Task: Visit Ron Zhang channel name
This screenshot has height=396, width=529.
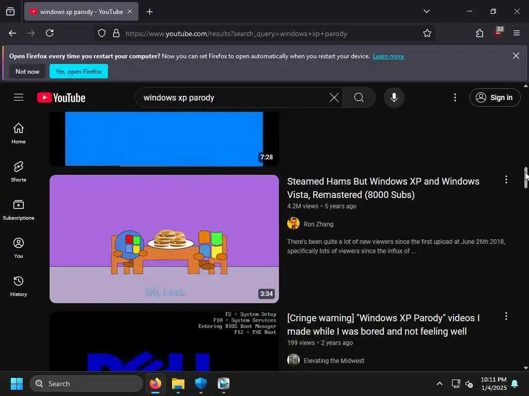Action: [x=318, y=224]
